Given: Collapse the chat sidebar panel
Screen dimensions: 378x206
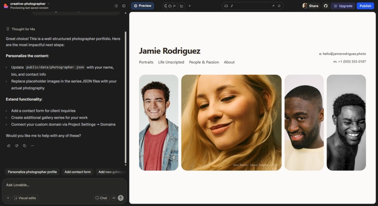Looking at the screenshot, I should tap(124, 6).
